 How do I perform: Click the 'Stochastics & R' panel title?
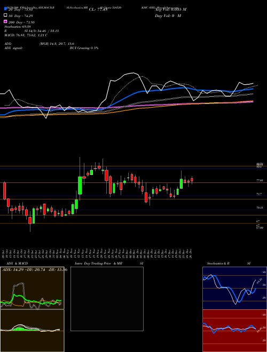click(x=218, y=263)
